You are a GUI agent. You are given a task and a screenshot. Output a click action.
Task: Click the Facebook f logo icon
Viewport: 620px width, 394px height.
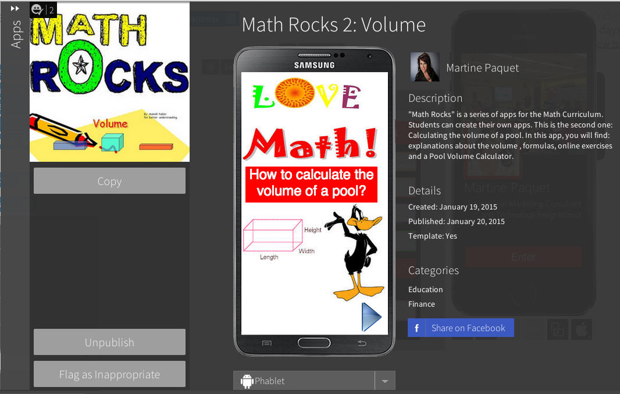pos(416,328)
